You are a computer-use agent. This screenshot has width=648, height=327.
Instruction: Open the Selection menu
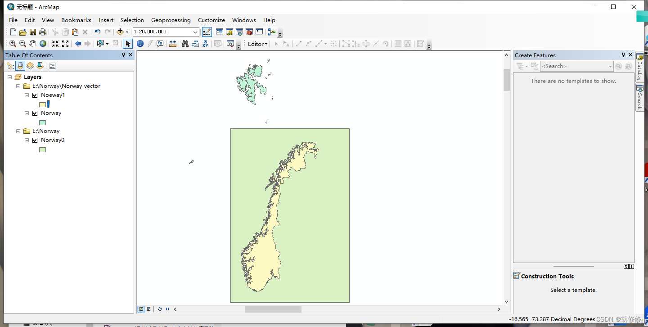tap(132, 20)
